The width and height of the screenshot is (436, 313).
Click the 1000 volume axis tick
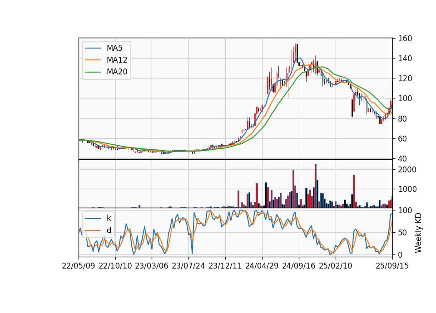coord(407,189)
